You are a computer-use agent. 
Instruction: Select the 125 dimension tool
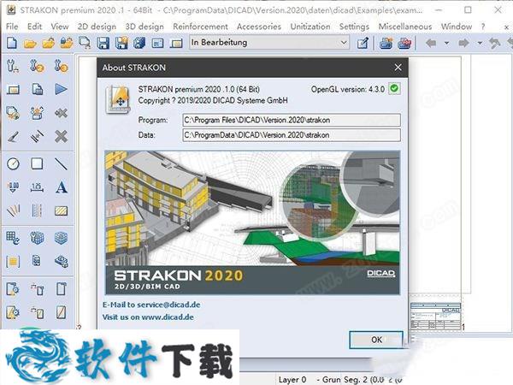pyautogui.click(x=37, y=187)
